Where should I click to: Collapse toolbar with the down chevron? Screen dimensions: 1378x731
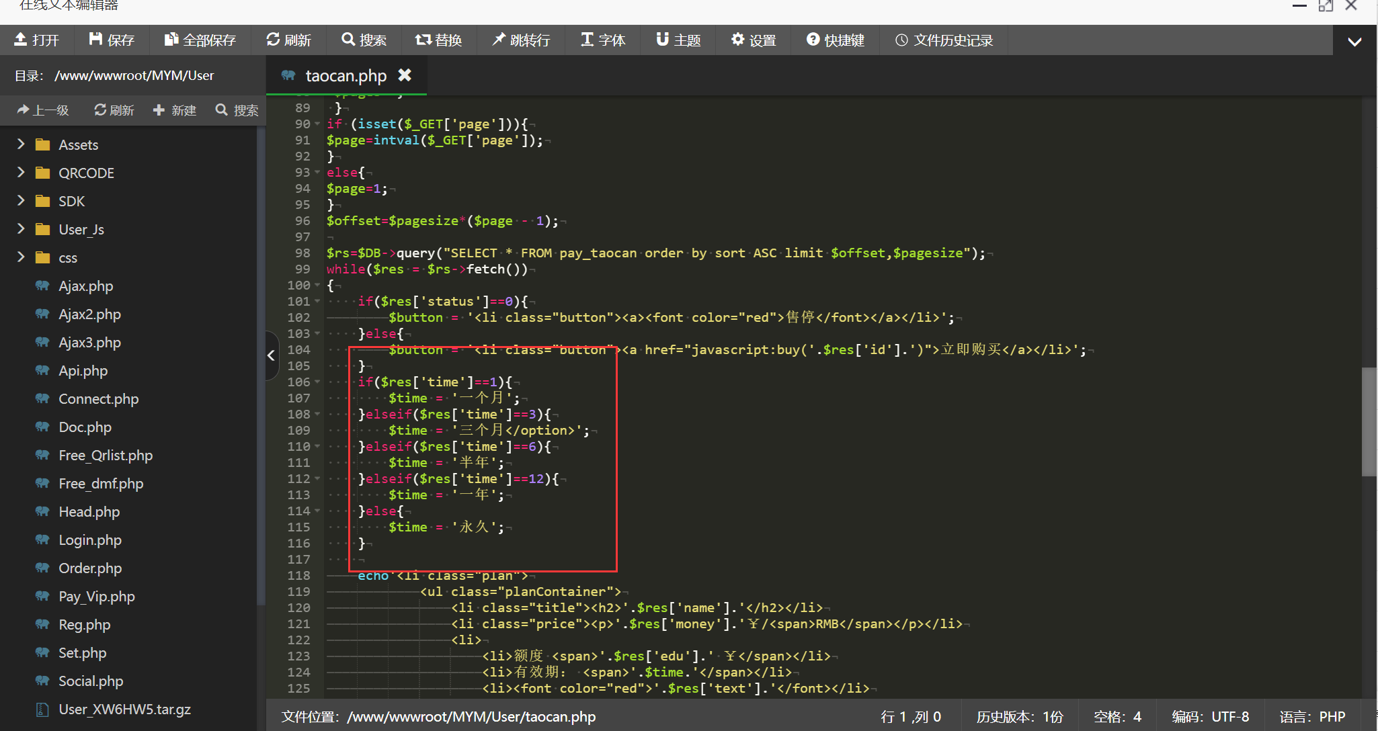click(1354, 42)
